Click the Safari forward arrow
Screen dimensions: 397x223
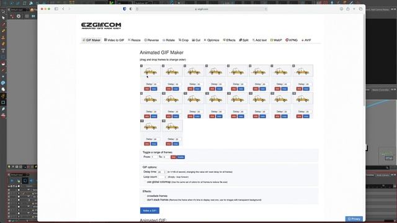coord(69,9)
